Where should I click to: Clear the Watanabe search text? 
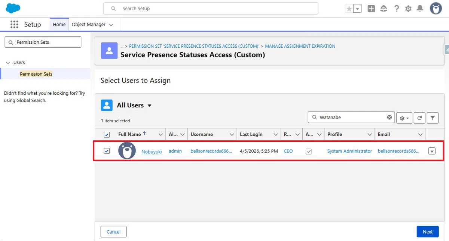(390, 117)
